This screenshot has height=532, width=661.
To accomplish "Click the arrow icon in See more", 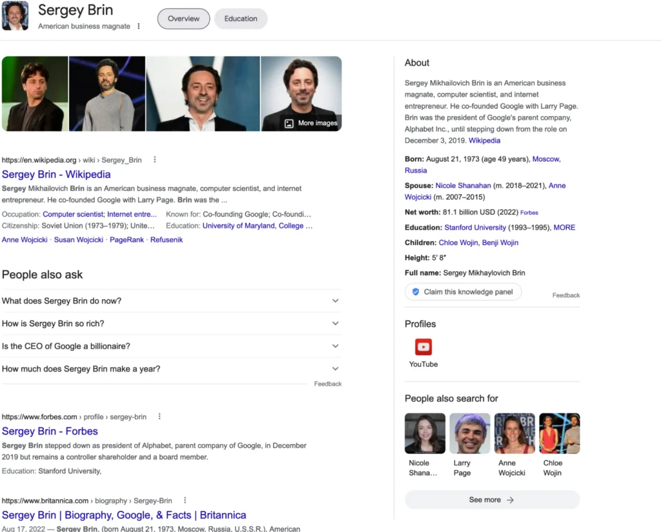I will (510, 500).
